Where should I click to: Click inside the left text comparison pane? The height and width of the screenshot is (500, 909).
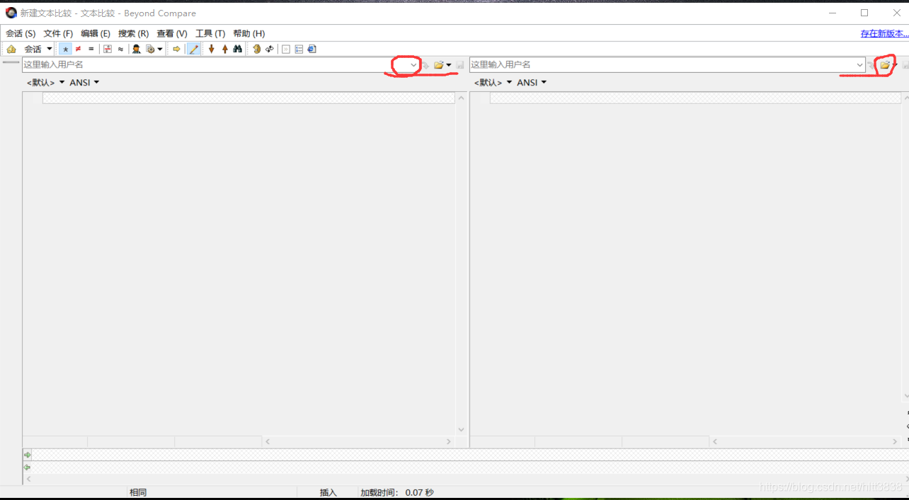point(239,265)
